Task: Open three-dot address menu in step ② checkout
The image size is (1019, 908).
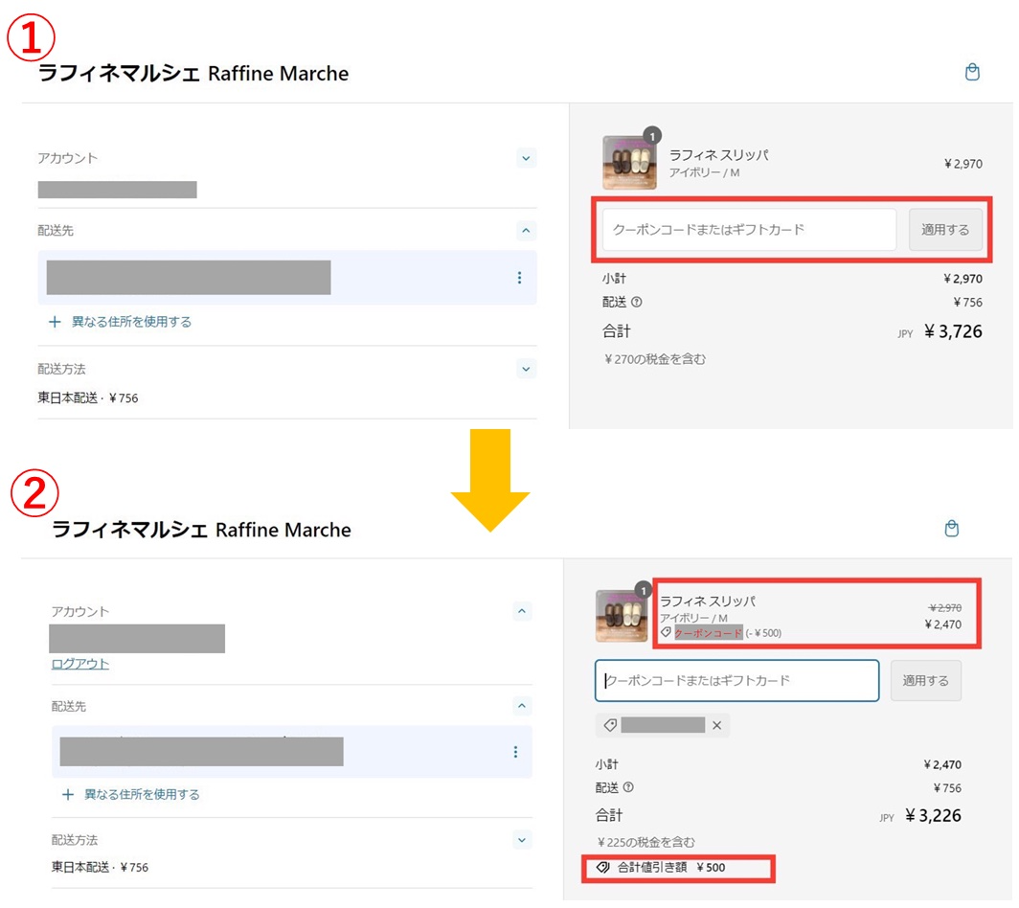Action: click(515, 752)
